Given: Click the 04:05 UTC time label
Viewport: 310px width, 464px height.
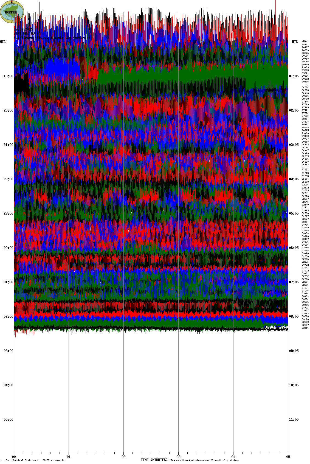Looking at the screenshot, I should point(294,179).
